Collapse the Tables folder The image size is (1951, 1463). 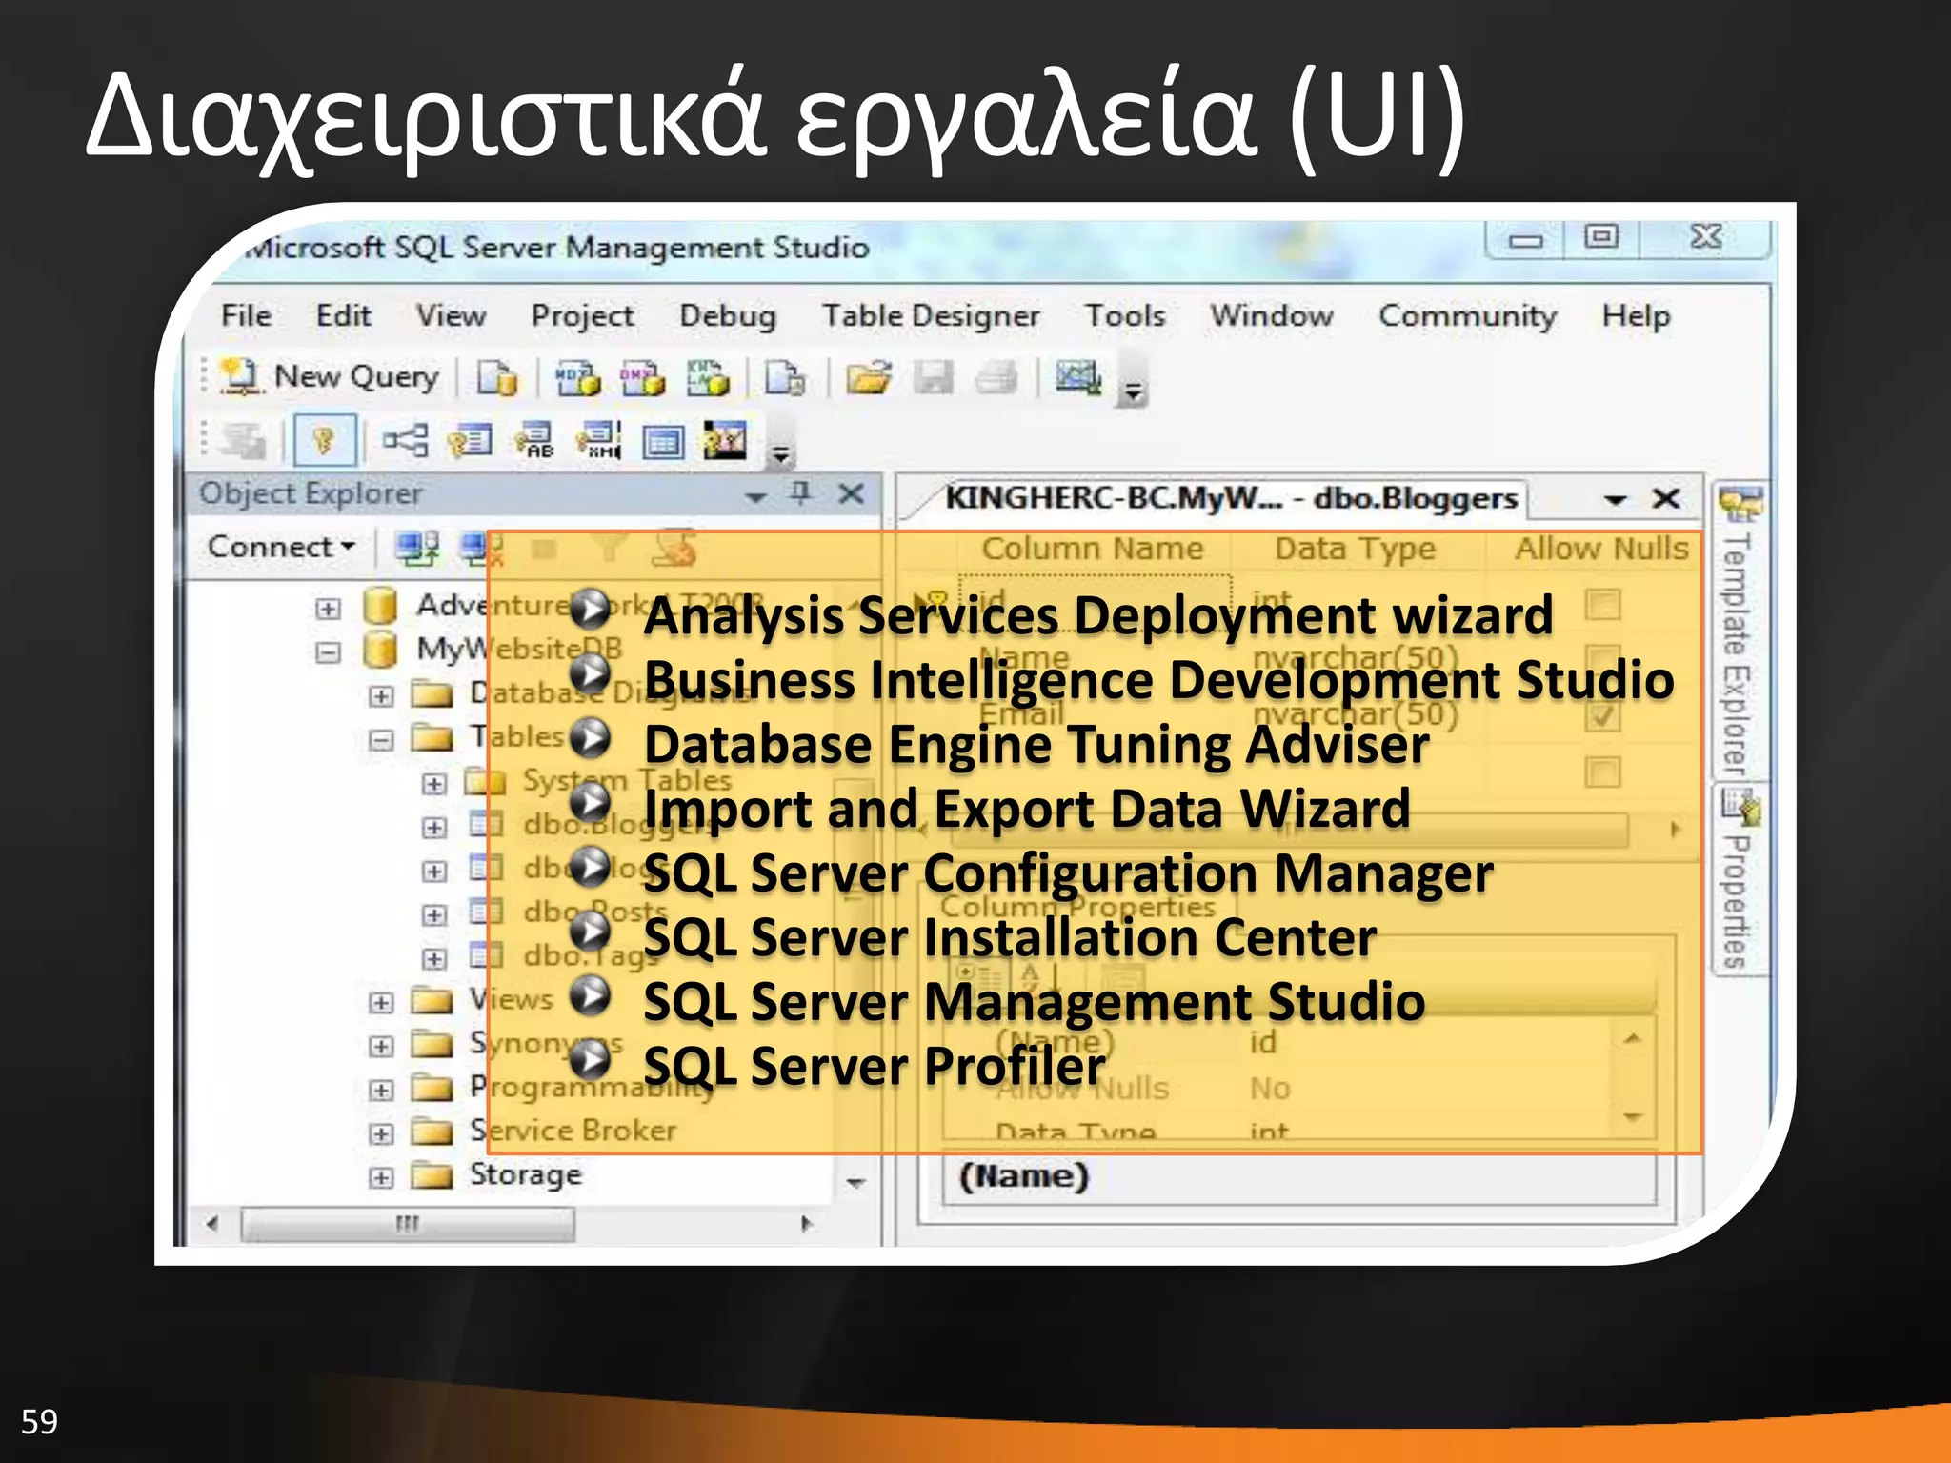tap(381, 740)
